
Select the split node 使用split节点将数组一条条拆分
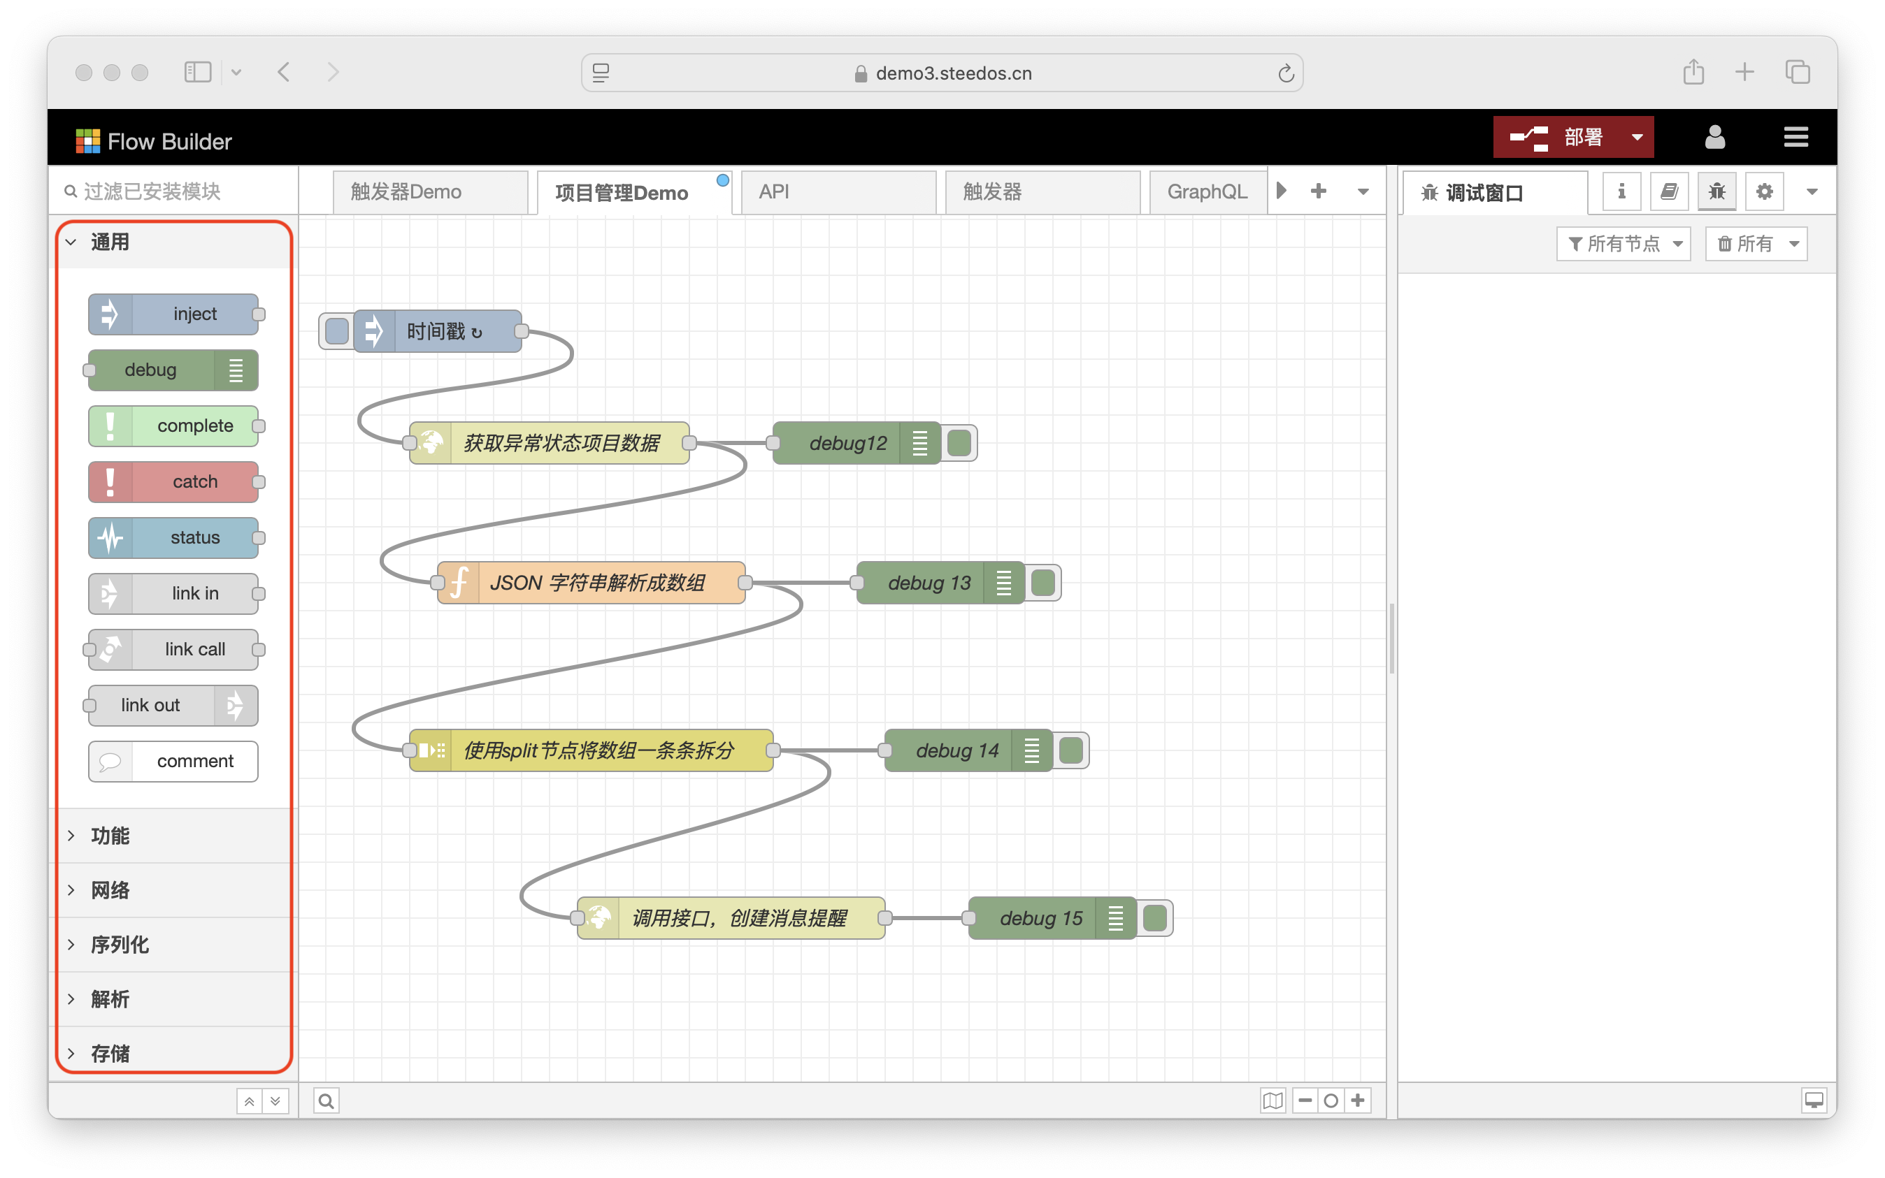592,750
